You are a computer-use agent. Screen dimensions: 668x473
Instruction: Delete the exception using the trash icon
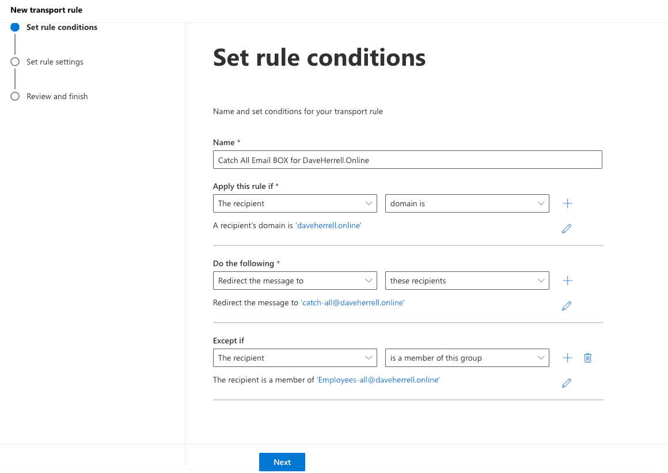[x=588, y=358]
